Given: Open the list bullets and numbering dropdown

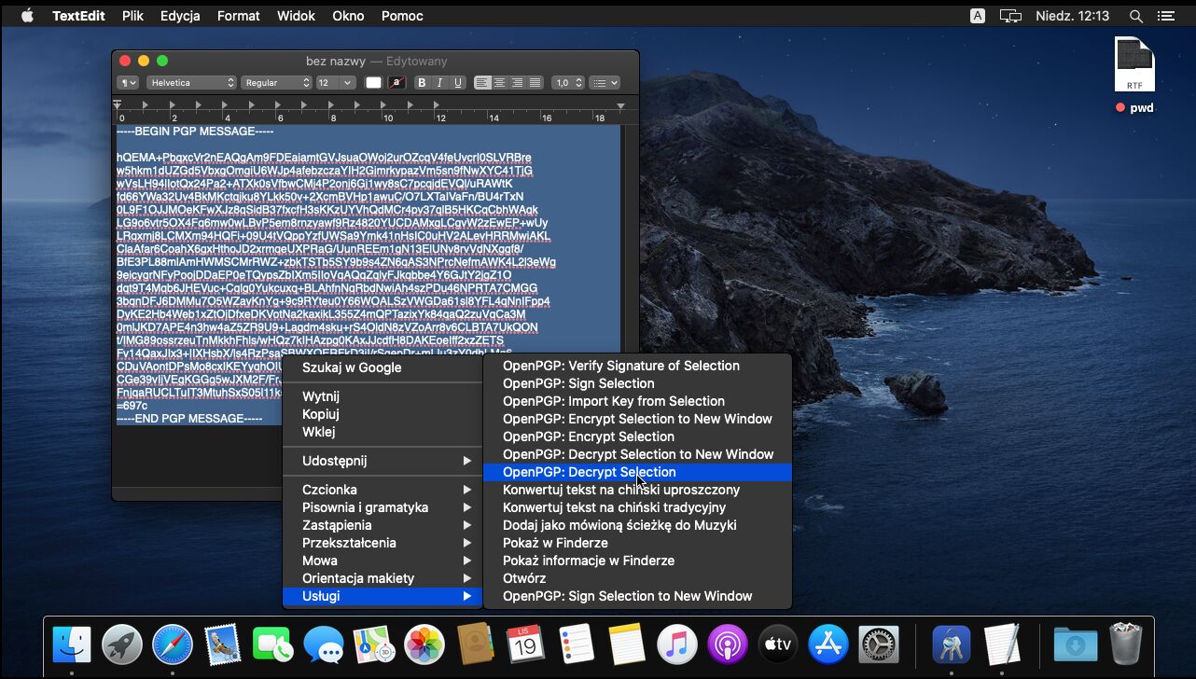Looking at the screenshot, I should (605, 83).
